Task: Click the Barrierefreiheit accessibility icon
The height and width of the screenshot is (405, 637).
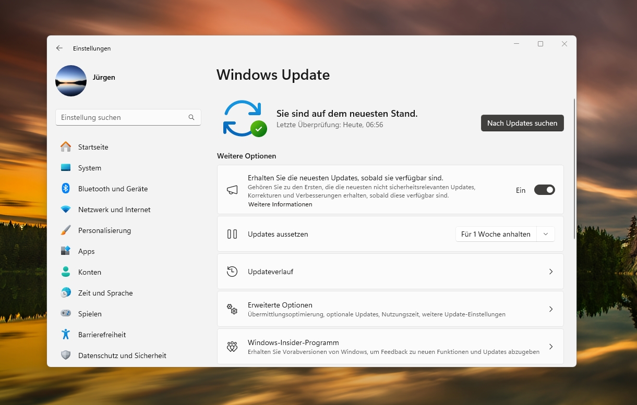Action: click(66, 335)
